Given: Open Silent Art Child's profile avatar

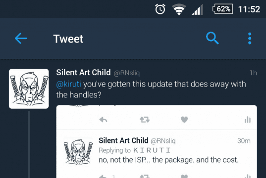Looking at the screenshot, I should tap(29, 89).
